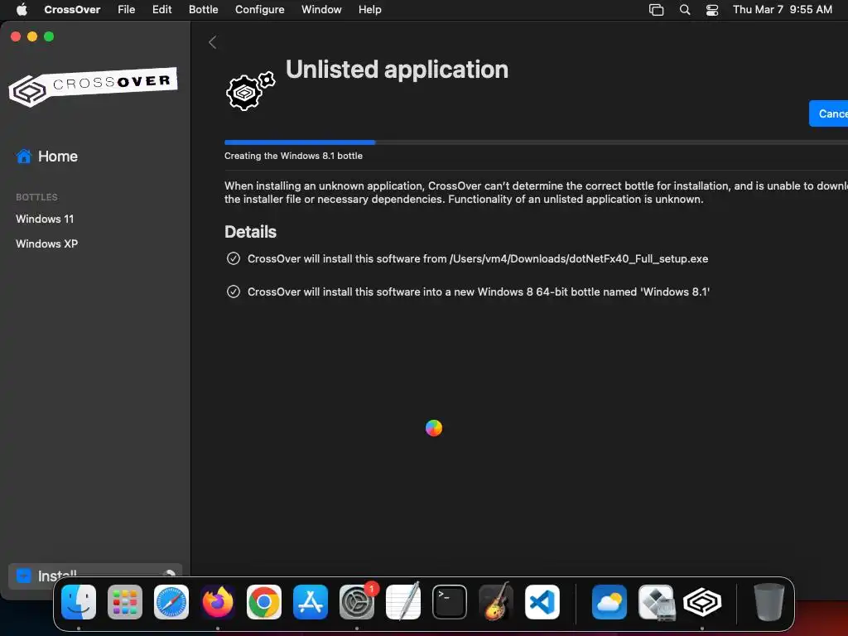The width and height of the screenshot is (848, 636).
Task: Click the checkmark beside installer path detail
Action: point(233,258)
